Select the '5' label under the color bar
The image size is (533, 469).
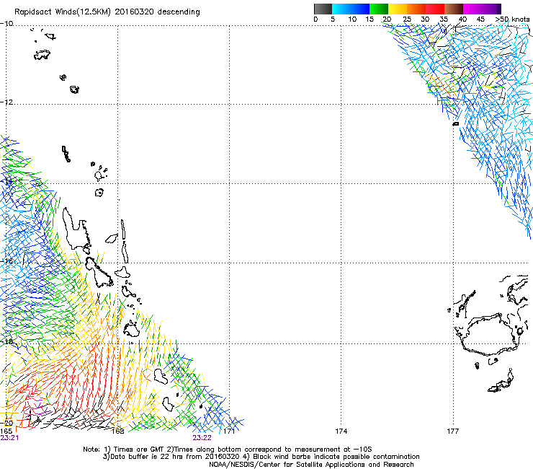click(x=333, y=19)
